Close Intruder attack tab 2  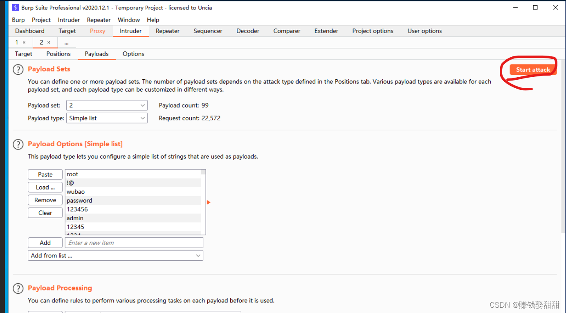49,42
